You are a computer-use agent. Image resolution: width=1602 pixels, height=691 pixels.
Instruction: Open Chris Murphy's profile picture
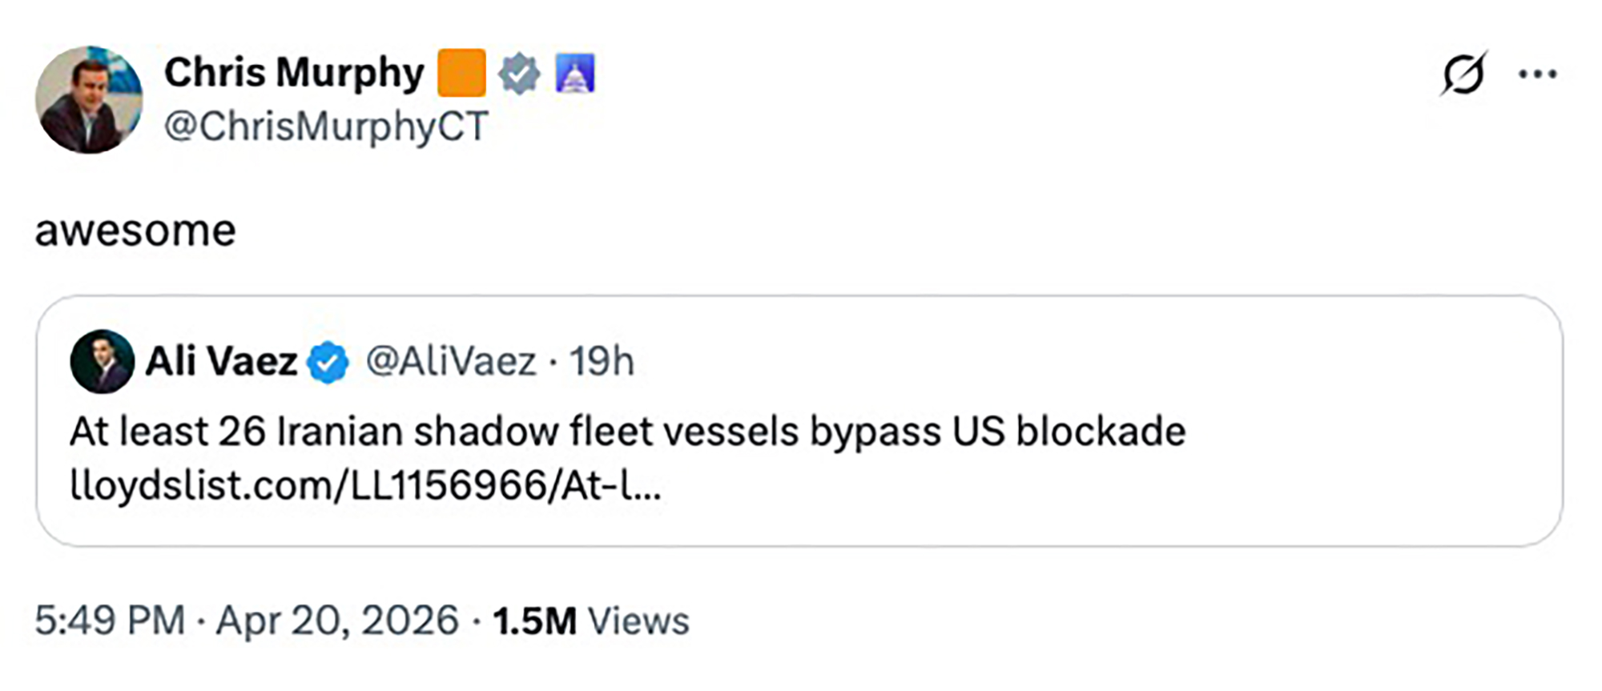click(x=91, y=96)
